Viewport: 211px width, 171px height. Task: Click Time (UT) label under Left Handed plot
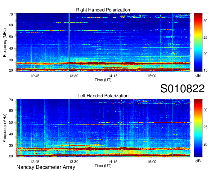tap(103, 166)
